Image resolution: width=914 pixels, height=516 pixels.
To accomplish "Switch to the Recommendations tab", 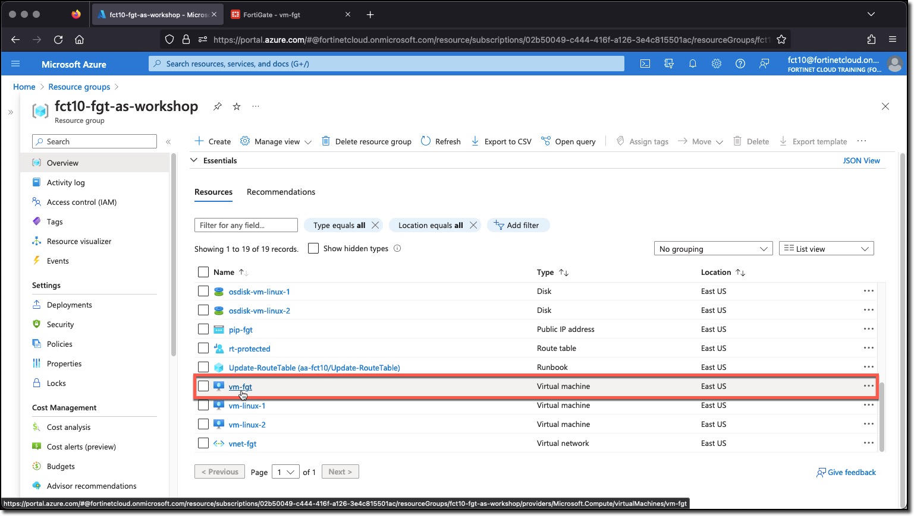I will (x=281, y=192).
